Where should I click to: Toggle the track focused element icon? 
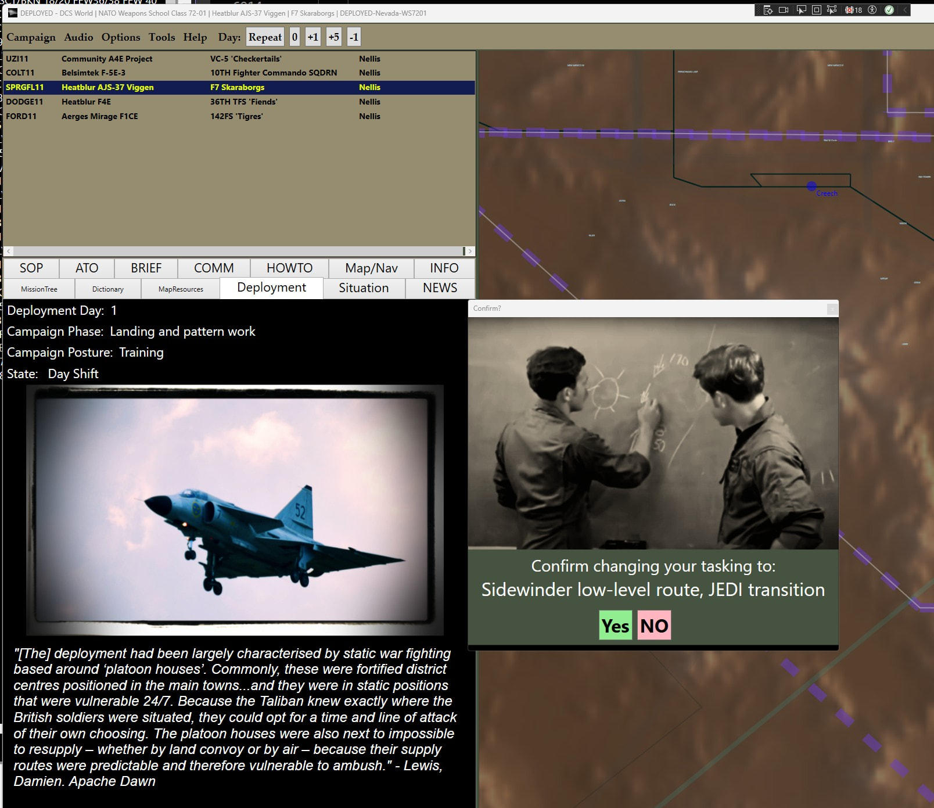[832, 10]
